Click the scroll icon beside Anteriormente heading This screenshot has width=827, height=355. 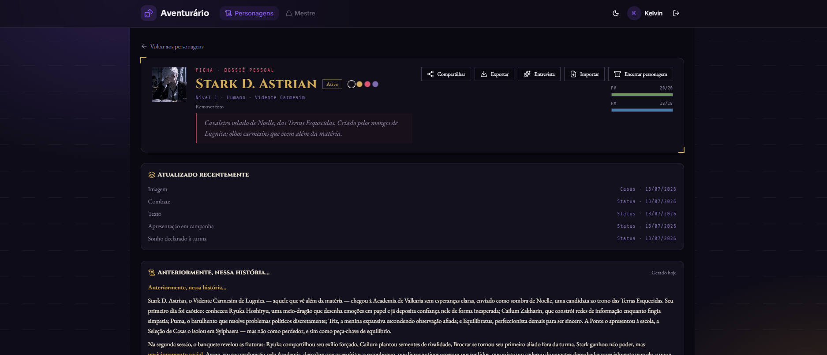152,273
